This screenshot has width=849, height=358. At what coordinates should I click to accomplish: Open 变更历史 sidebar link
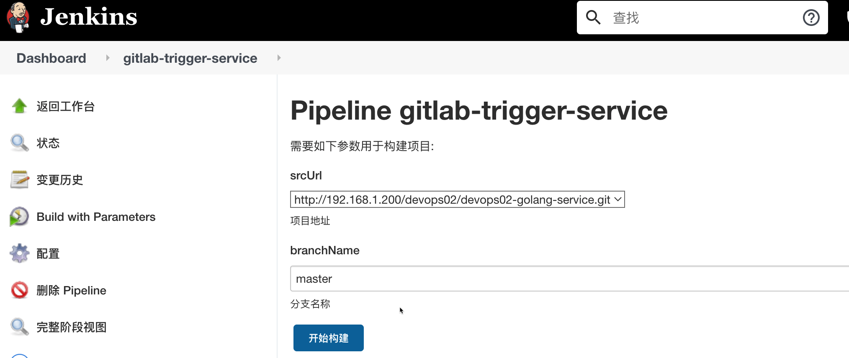60,180
